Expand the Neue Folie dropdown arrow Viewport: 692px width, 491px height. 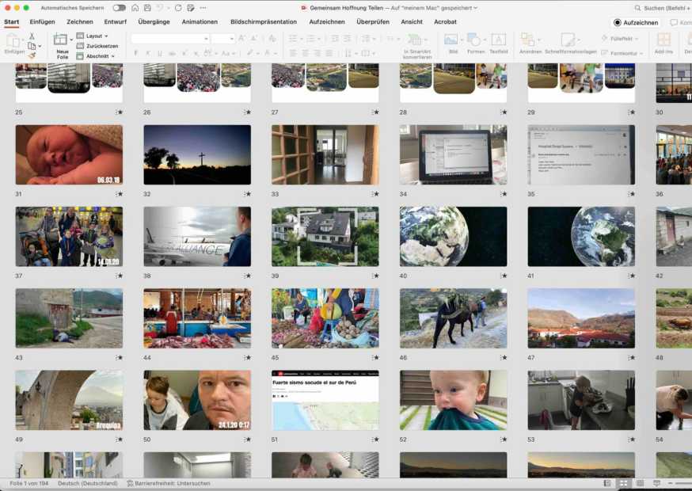pos(71,40)
